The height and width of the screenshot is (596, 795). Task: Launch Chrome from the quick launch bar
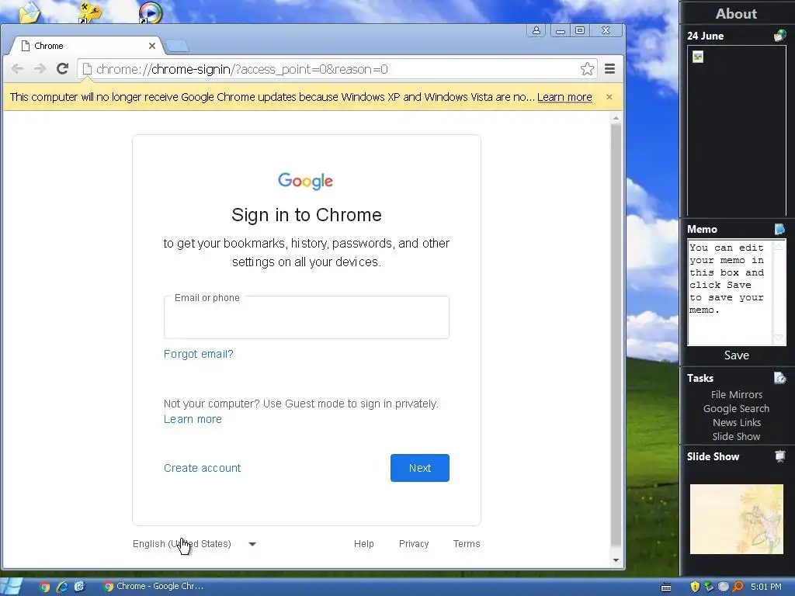coord(44,587)
